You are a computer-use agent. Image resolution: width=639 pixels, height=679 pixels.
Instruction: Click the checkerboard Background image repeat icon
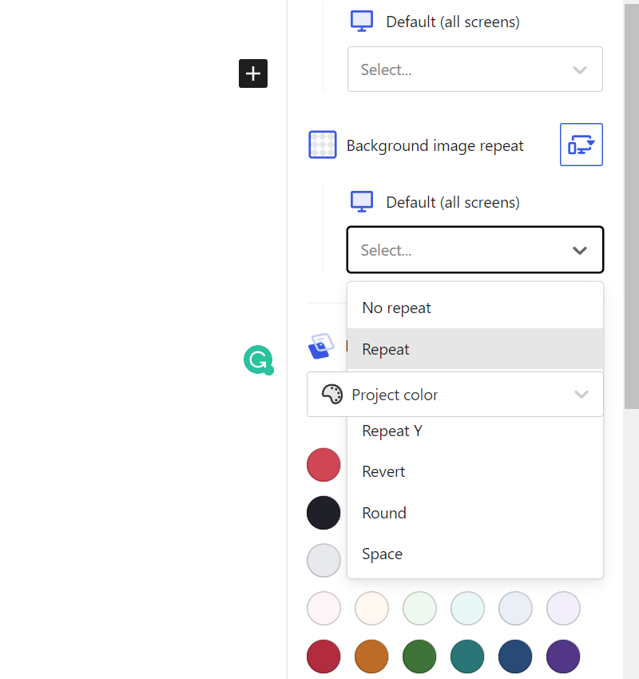coord(323,145)
